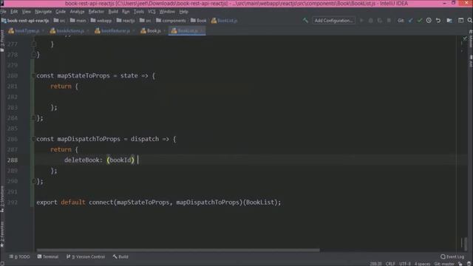Screen dimensions: 473x266
Task: Open the View menu
Action: [27, 12]
